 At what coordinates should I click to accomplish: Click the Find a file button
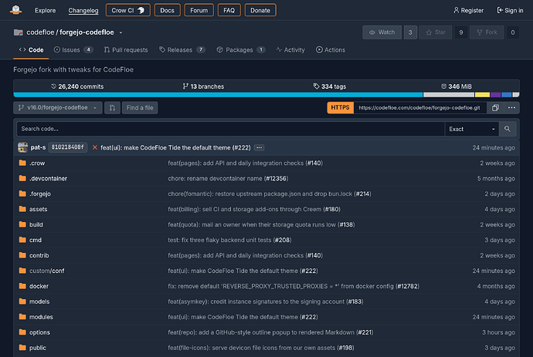click(x=140, y=108)
